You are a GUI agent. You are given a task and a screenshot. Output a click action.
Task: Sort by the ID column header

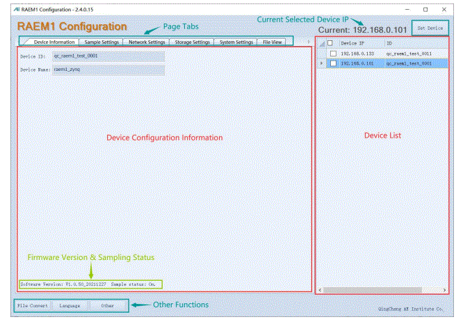click(x=416, y=43)
